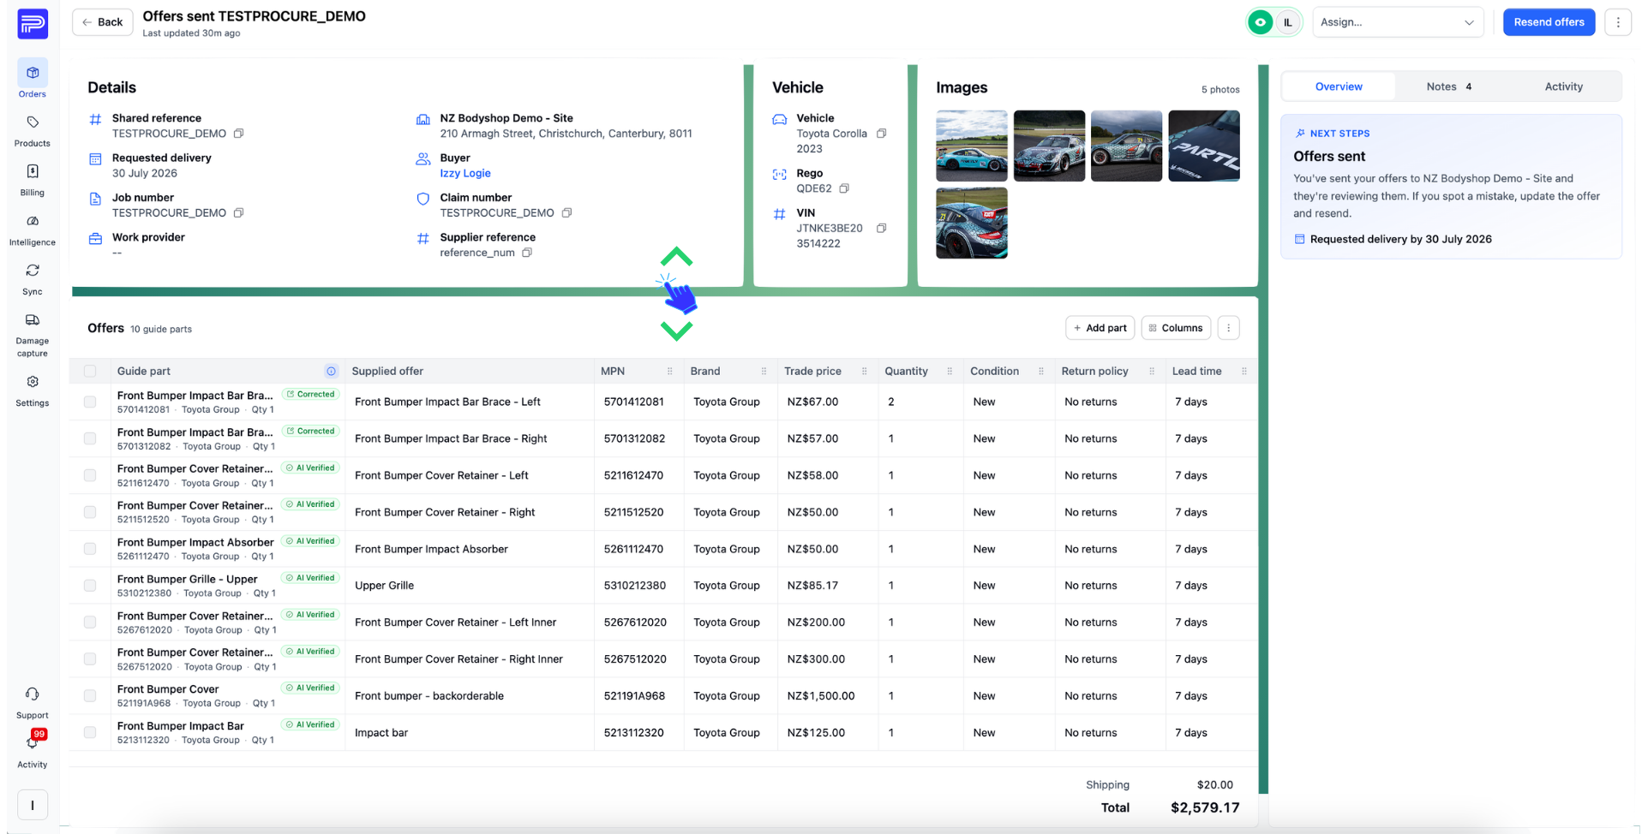Click the quantity 2 cell in first row

pos(920,402)
